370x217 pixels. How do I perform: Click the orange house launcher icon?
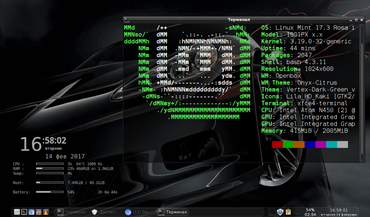39,212
